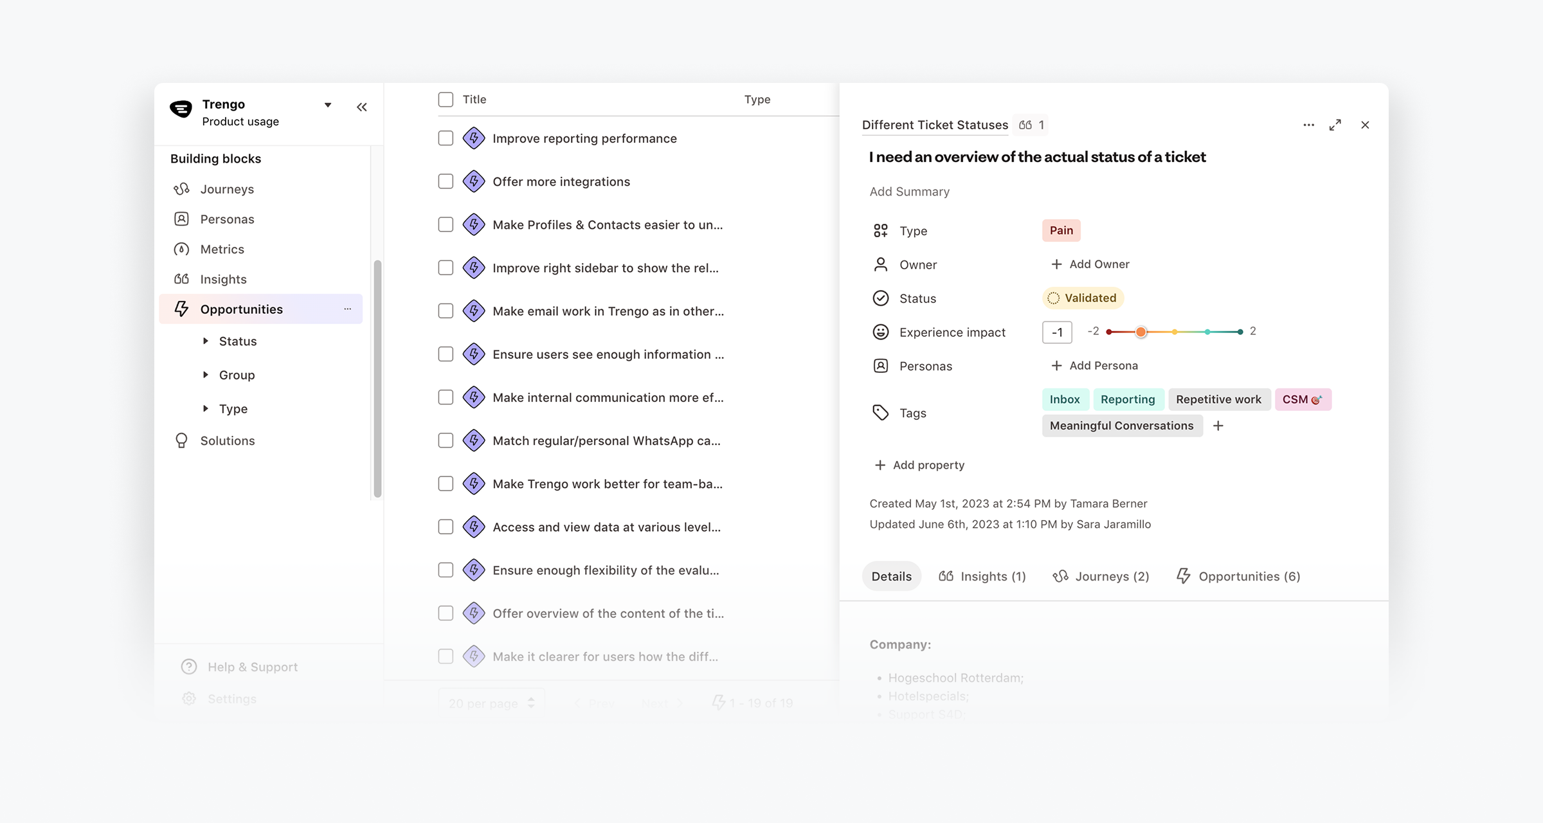Open Metrics in the sidebar

[x=222, y=249]
